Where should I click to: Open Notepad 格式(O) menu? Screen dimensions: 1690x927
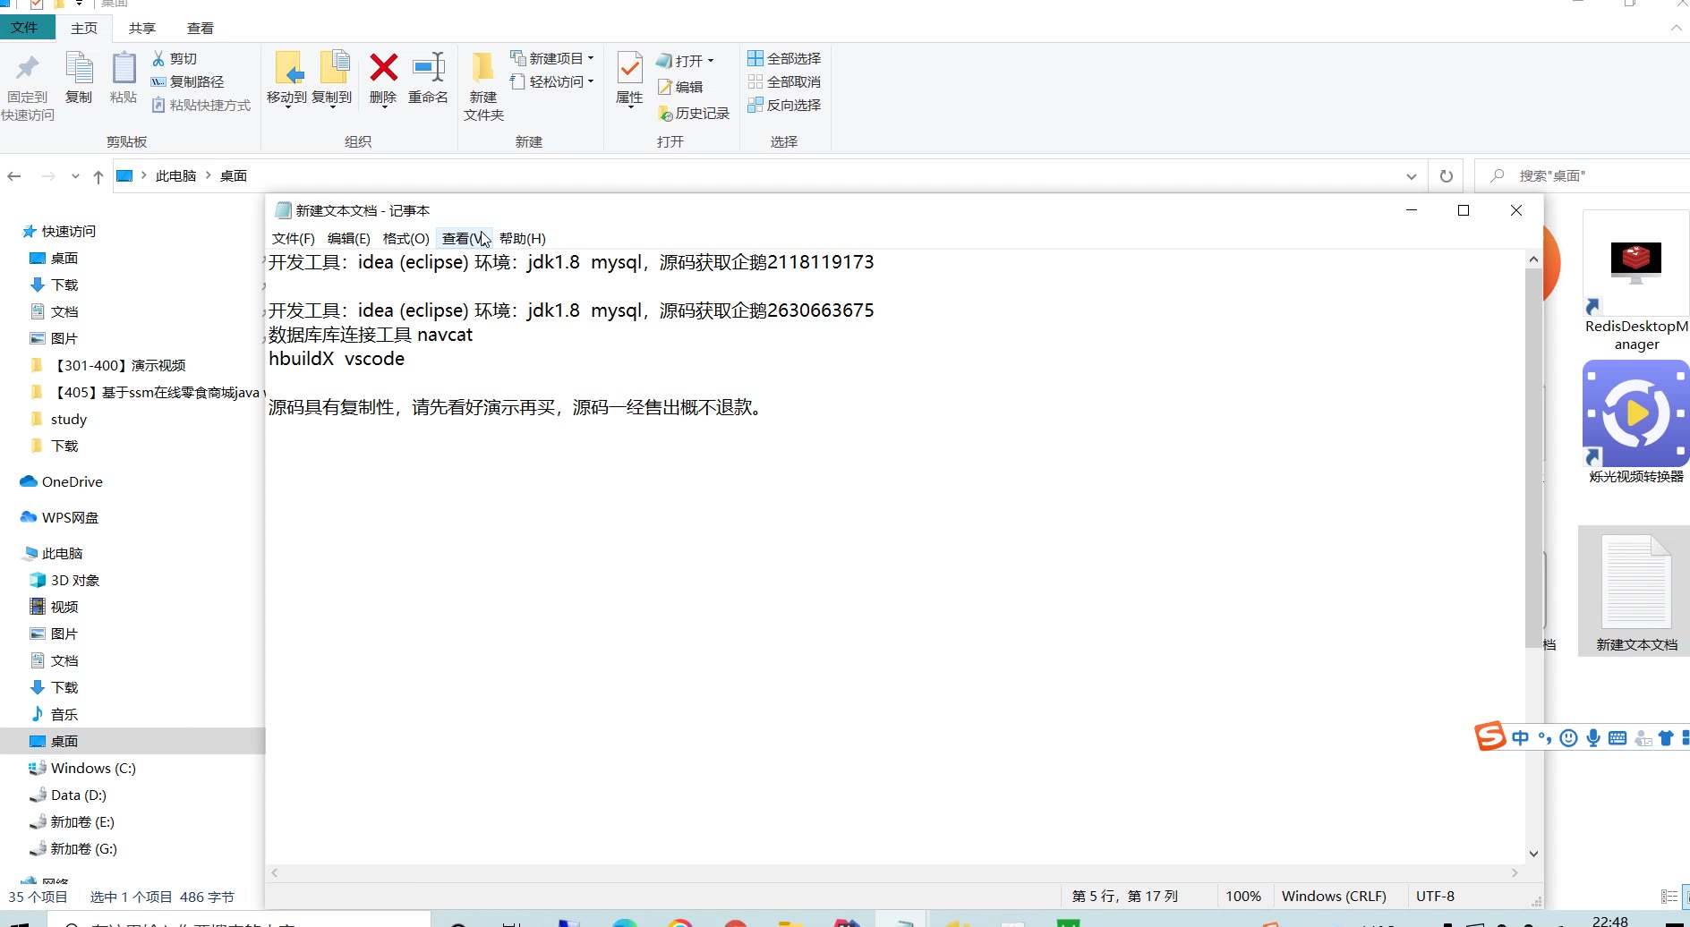405,238
